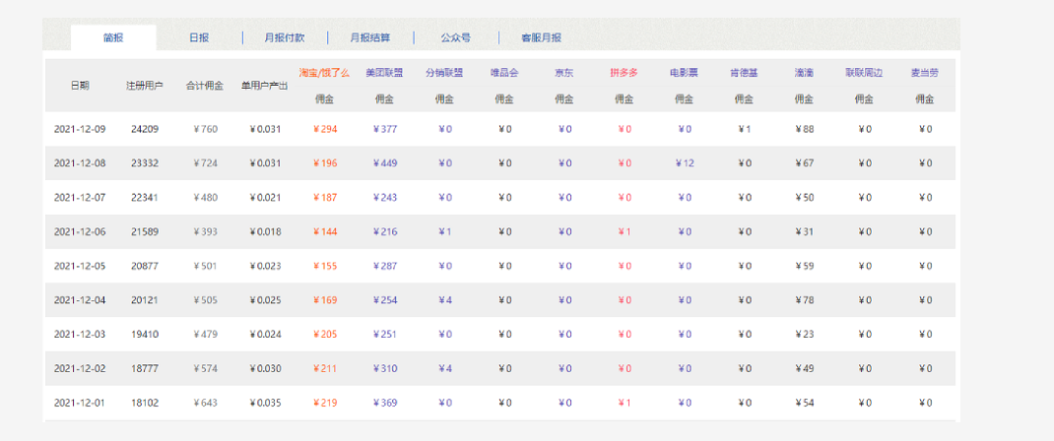Viewport: 1054px width, 441px height.
Task: Open the 麦当劳 header link
Action: (924, 73)
